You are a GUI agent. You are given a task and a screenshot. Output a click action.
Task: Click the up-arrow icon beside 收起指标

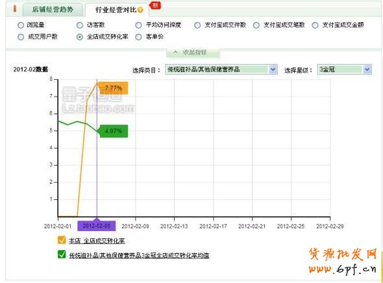point(175,52)
